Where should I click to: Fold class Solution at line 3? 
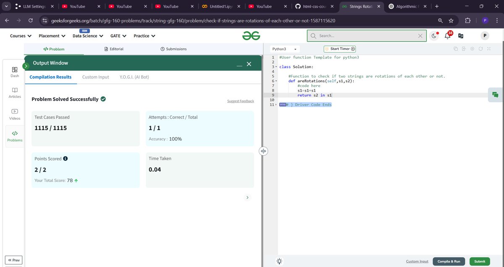276,67
